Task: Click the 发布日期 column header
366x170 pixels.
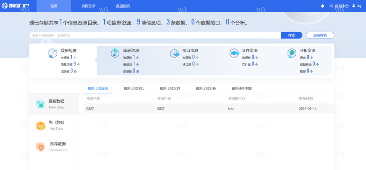Action: [x=306, y=99]
